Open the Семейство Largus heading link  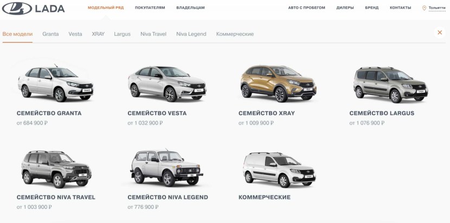point(382,113)
